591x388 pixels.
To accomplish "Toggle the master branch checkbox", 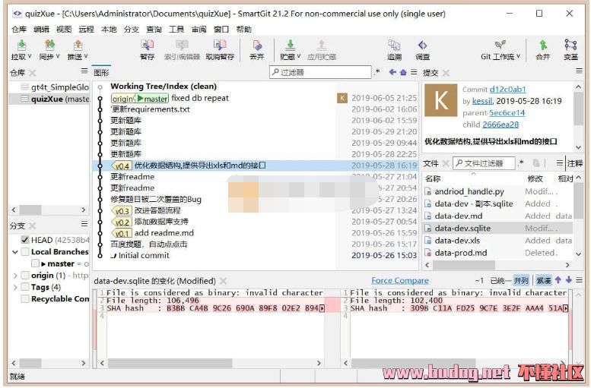I will 35,263.
